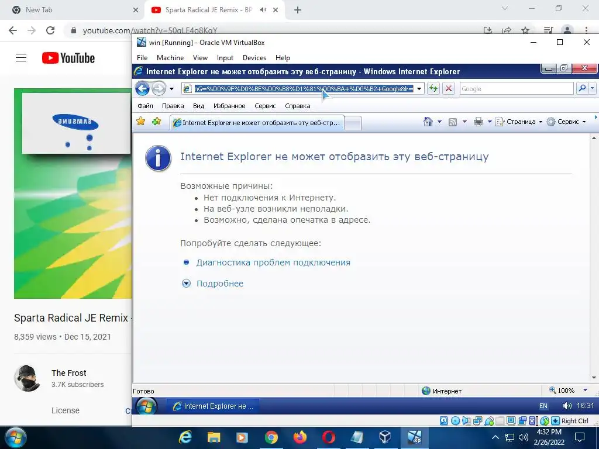Open the VirtualBox View menu
The width and height of the screenshot is (599, 449).
coord(200,58)
